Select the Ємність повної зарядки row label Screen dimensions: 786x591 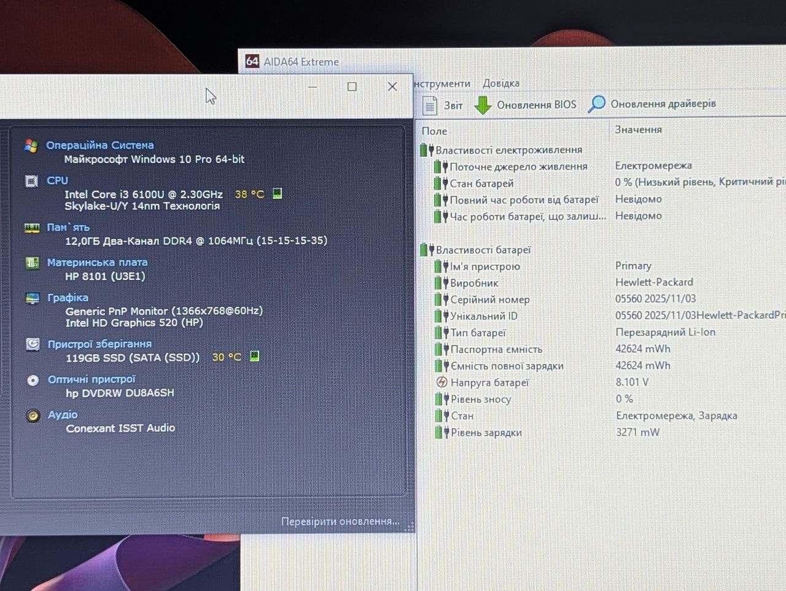(x=507, y=366)
